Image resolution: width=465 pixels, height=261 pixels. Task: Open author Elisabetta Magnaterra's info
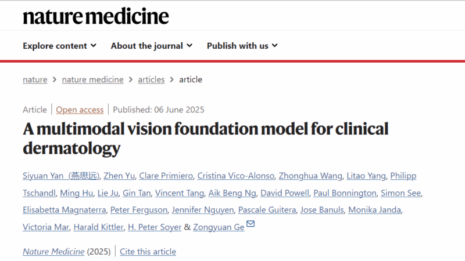coord(65,210)
